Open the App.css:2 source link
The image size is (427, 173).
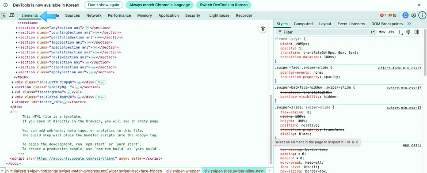coord(412,145)
